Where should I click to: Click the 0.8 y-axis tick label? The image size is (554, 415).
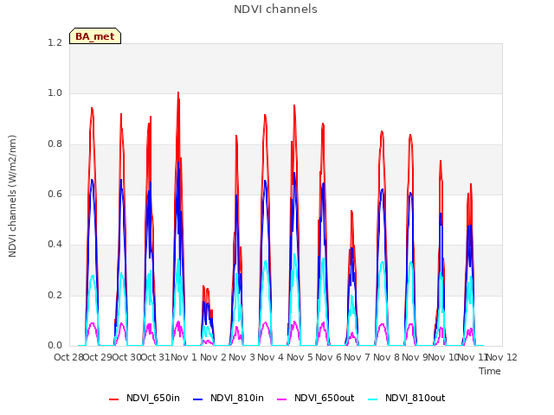click(55, 144)
